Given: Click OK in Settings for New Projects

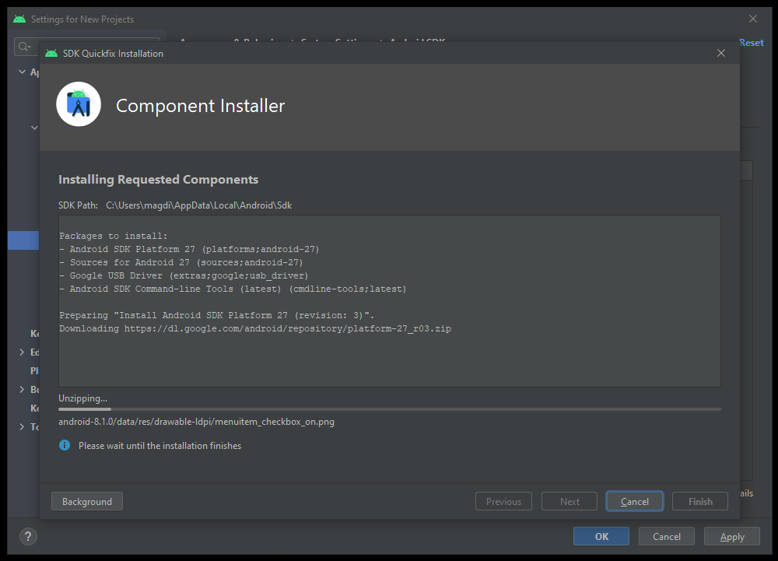Looking at the screenshot, I should 601,536.
